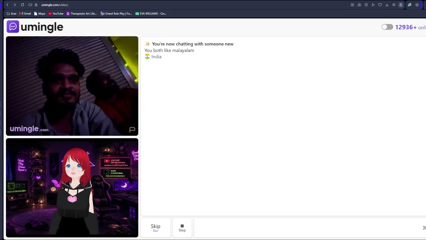
Task: Click the stranger's video feed
Action: 72,86
